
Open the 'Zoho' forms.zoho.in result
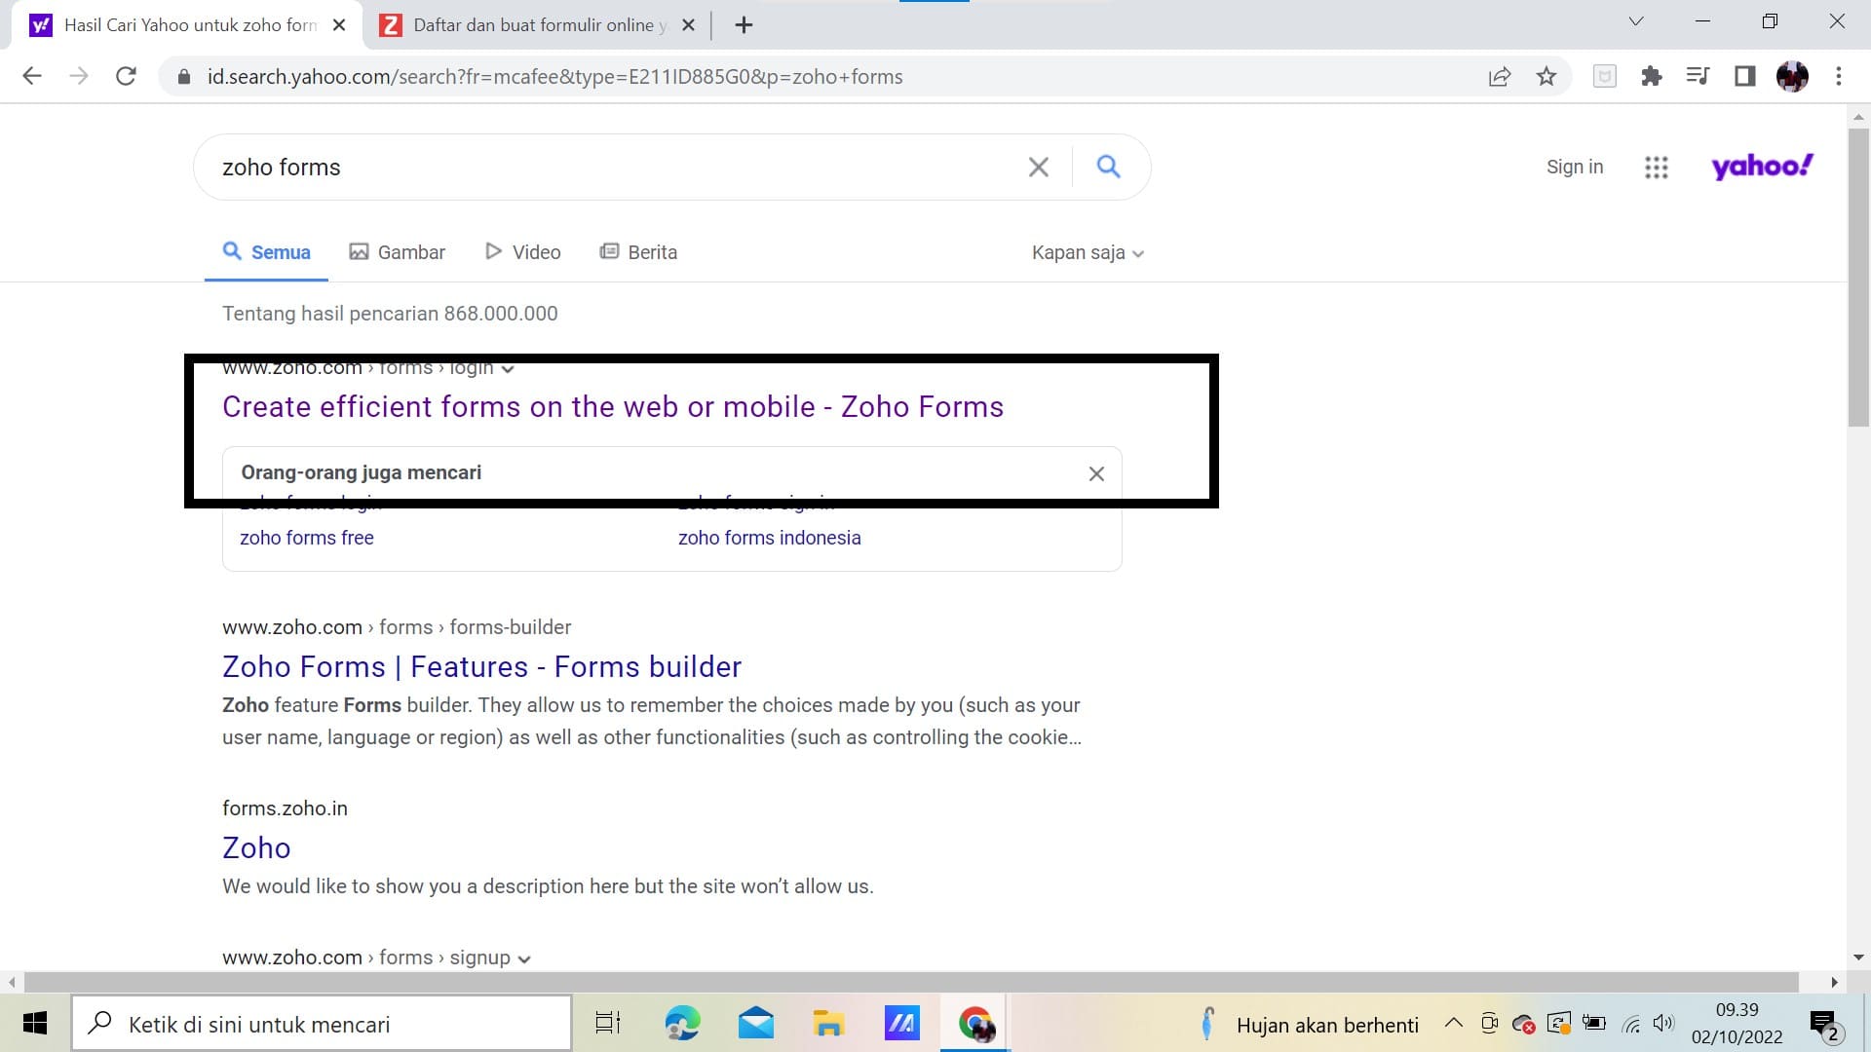coord(256,847)
